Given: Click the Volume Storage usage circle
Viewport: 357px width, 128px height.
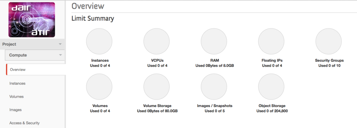Looking at the screenshot, I should coord(157,86).
